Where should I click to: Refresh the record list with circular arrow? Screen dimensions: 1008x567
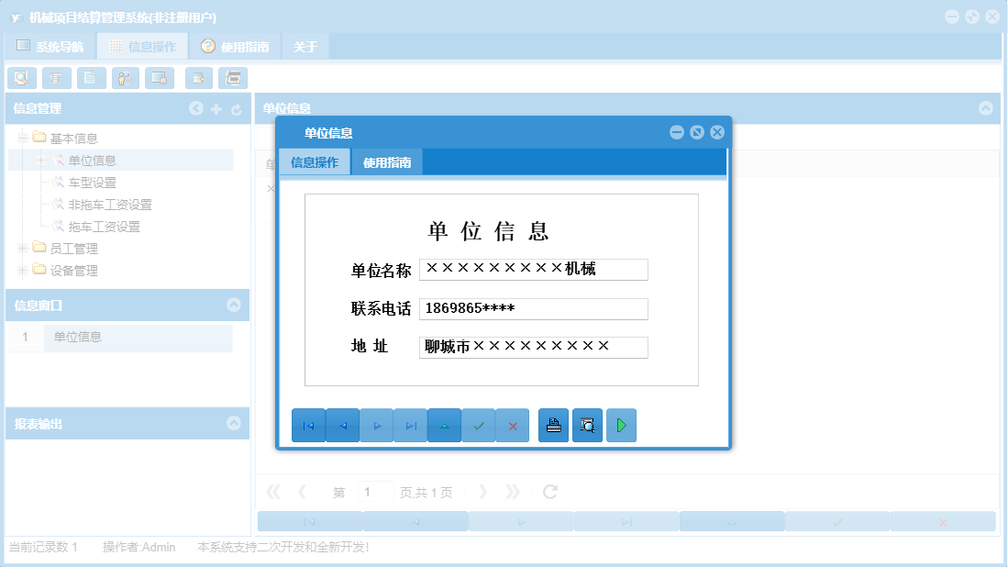coord(548,491)
